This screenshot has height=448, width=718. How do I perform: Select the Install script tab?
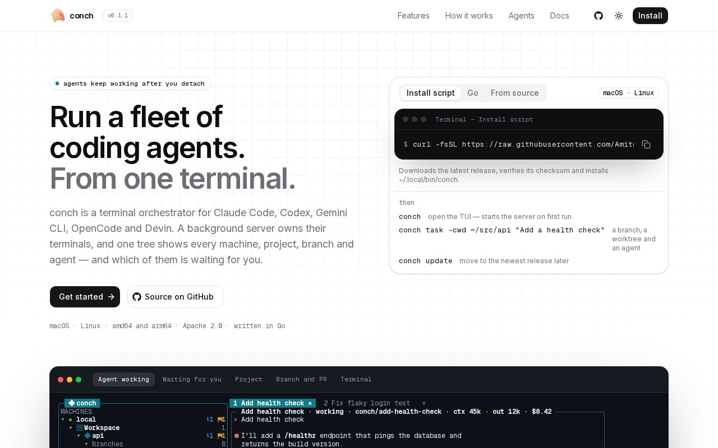click(431, 93)
